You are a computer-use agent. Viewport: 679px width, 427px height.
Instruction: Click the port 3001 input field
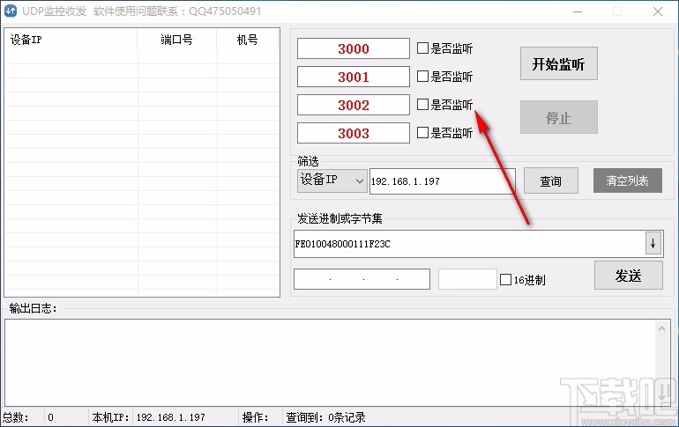[x=354, y=77]
